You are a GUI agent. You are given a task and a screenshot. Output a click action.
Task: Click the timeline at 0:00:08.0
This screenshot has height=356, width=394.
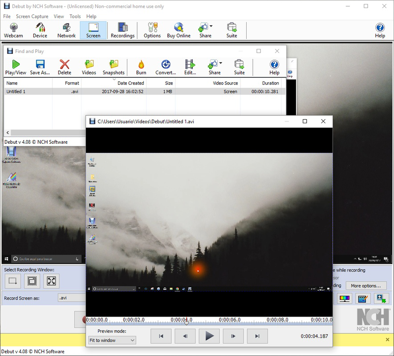point(277,320)
